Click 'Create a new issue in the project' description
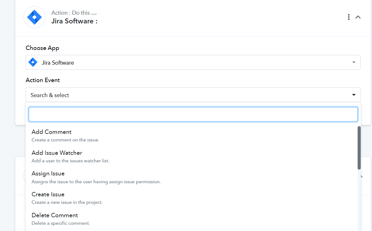Image resolution: width=372 pixels, height=231 pixels. pos(67,202)
